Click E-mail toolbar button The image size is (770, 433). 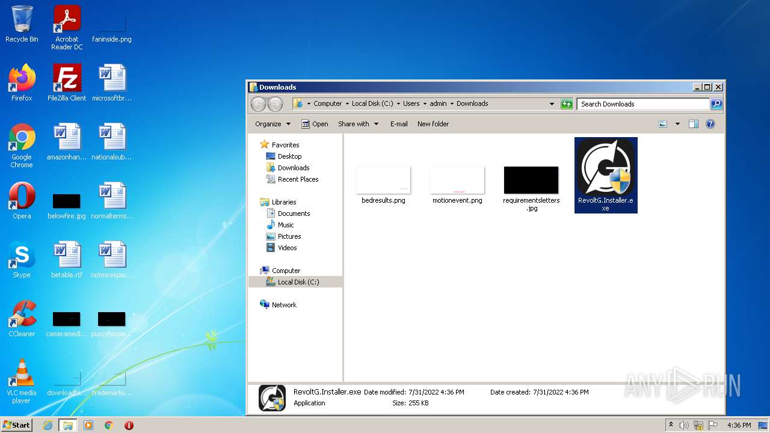tap(399, 124)
